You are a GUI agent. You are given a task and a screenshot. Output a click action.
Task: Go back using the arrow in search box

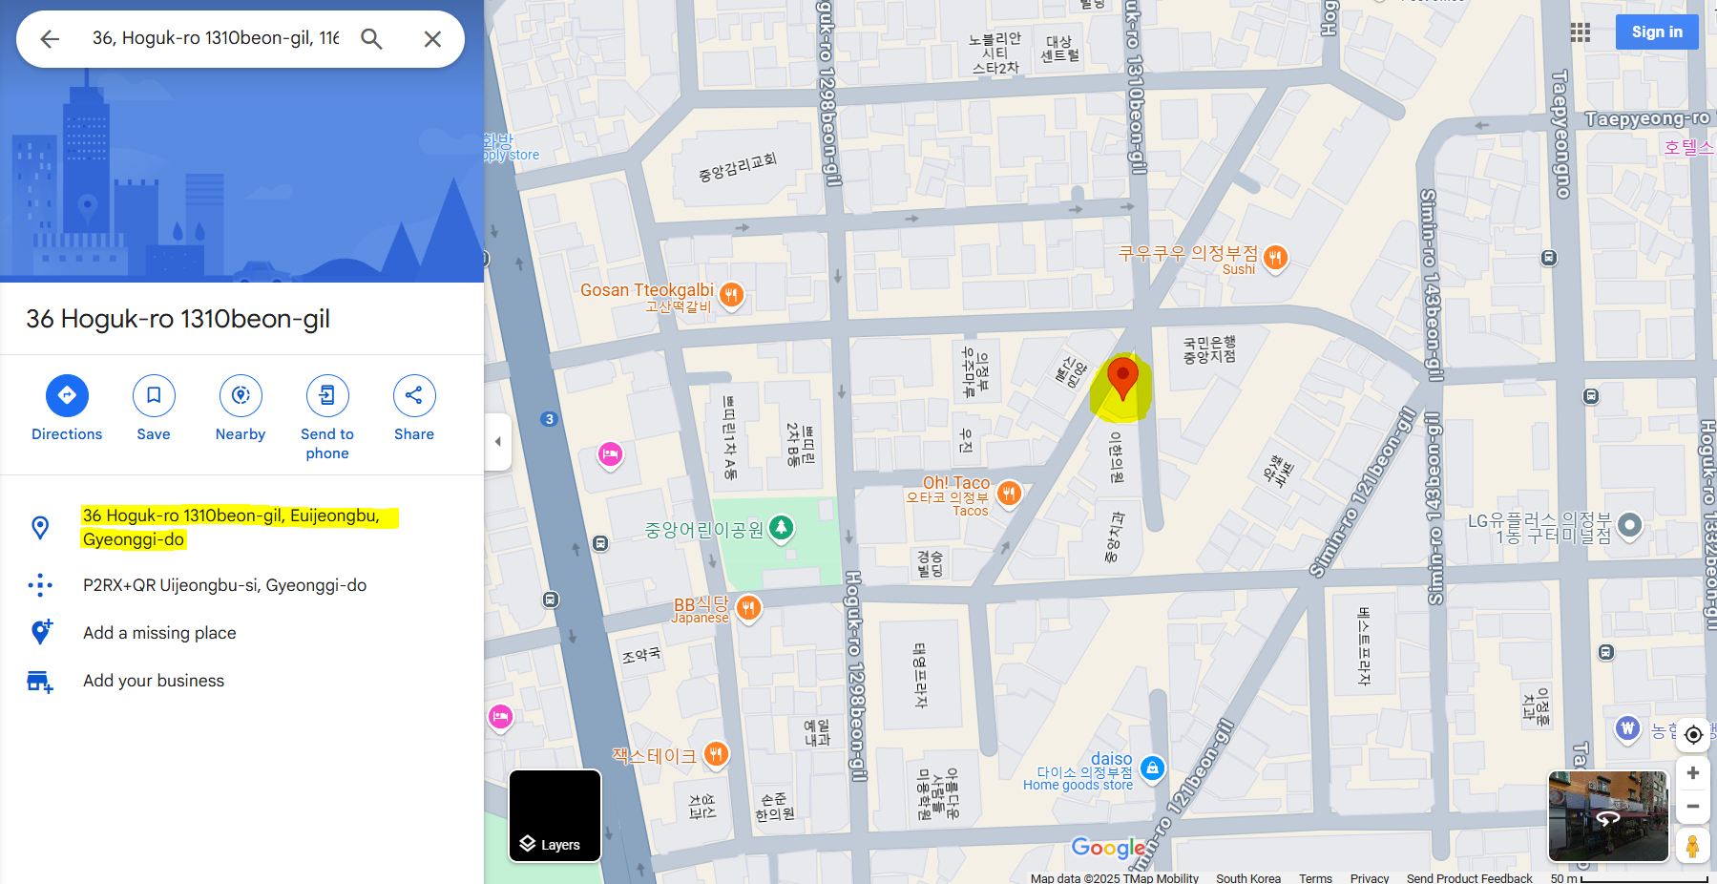(50, 38)
